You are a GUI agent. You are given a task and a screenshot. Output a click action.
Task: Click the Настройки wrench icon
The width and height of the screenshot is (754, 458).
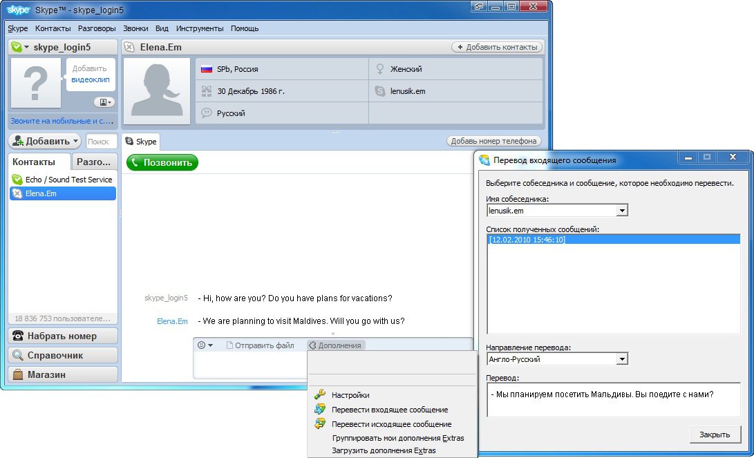(320, 394)
